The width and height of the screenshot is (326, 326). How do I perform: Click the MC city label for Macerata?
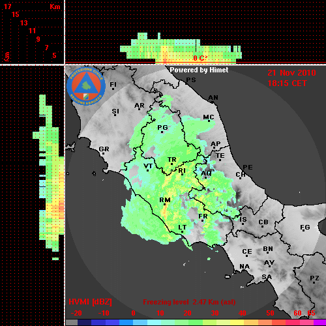(209, 117)
